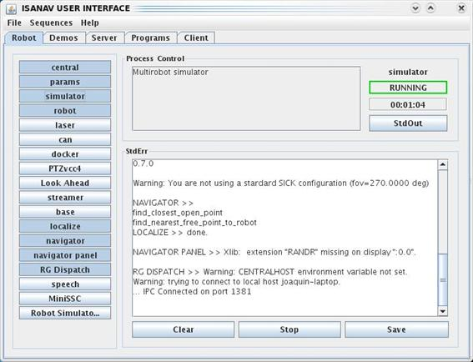473x362 pixels.
Task: Toggle the can process button
Action: (x=65, y=139)
